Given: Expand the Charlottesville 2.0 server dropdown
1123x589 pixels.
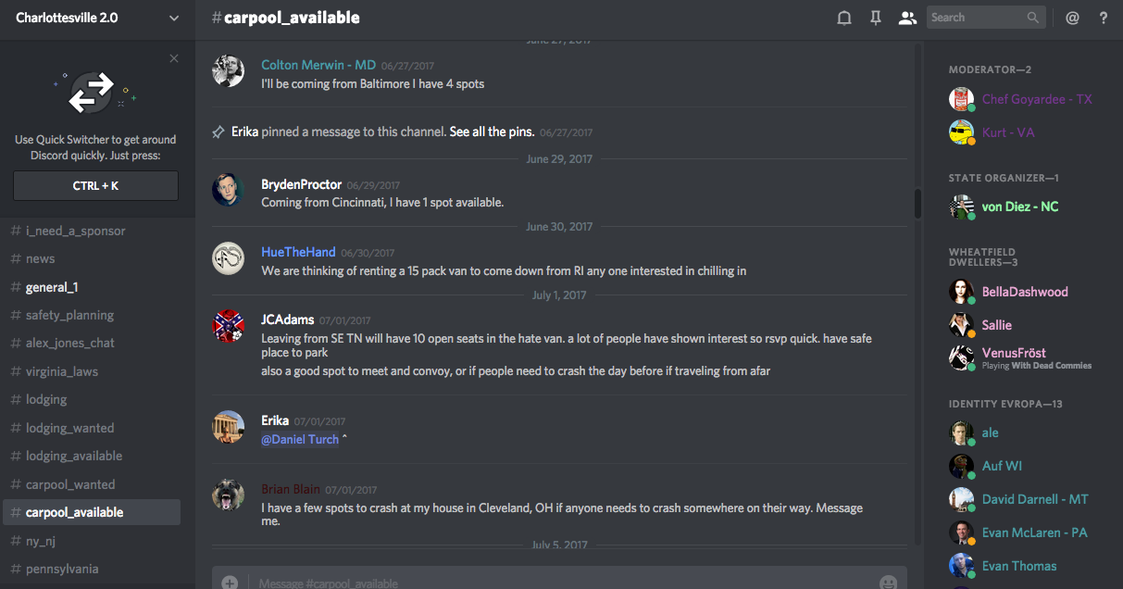Looking at the screenshot, I should (x=174, y=18).
